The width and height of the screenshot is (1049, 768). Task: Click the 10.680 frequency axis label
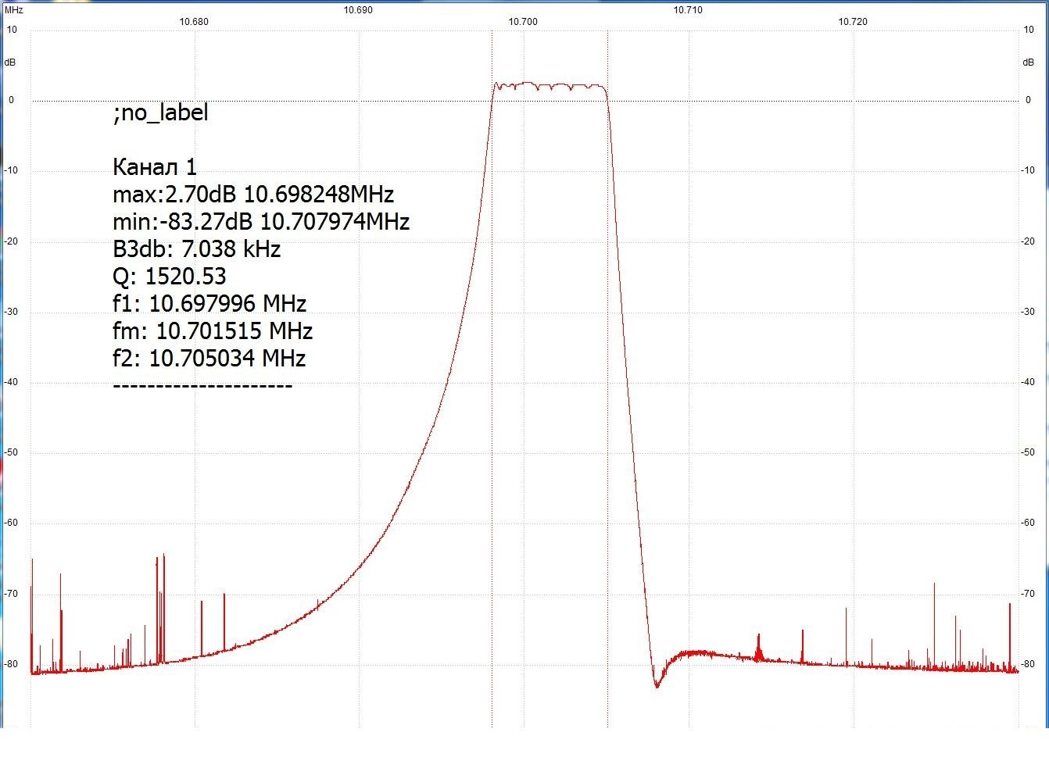click(194, 22)
